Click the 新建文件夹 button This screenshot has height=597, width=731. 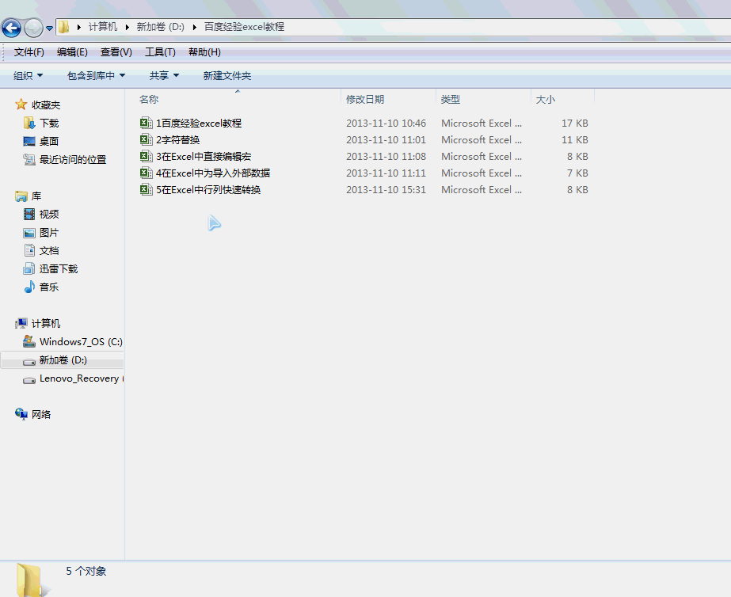click(x=227, y=75)
